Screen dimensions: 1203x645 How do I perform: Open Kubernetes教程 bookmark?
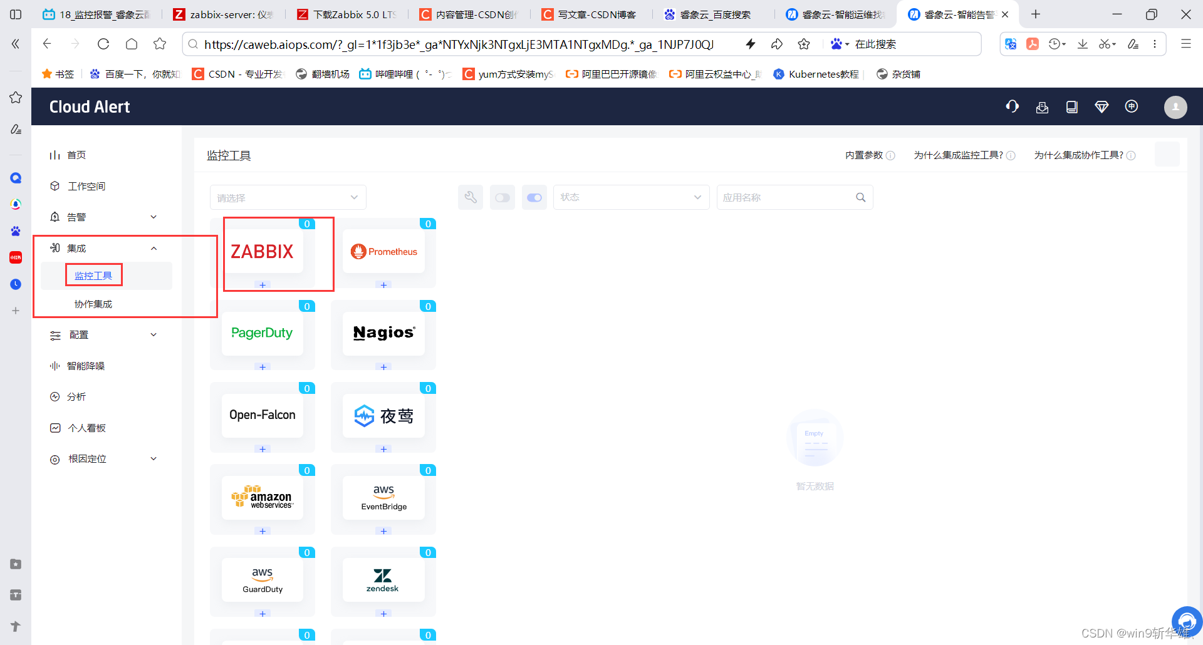click(x=816, y=74)
